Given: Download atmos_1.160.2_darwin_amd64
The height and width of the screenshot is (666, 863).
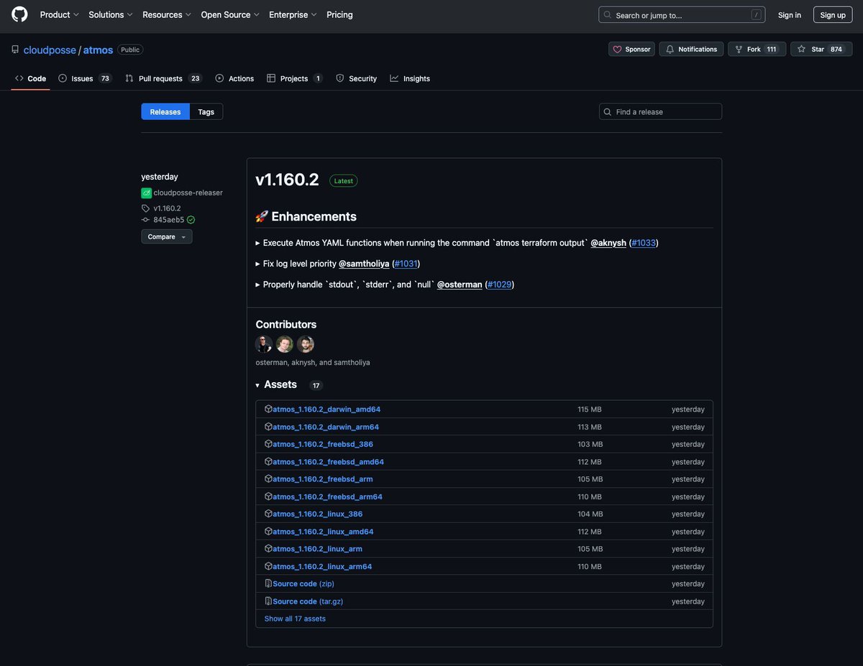Looking at the screenshot, I should point(327,410).
